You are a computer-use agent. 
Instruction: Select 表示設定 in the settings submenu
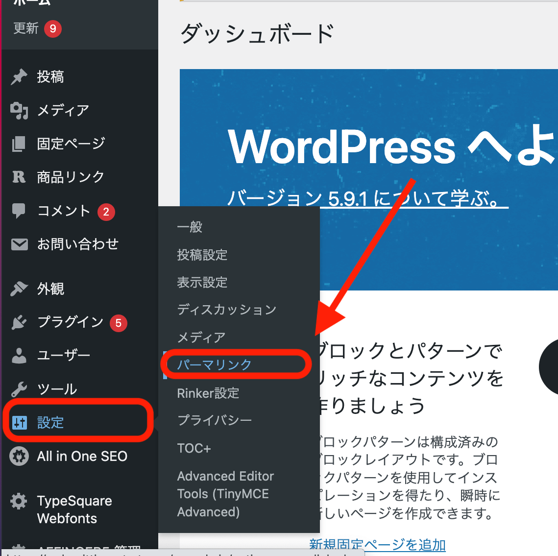click(202, 282)
